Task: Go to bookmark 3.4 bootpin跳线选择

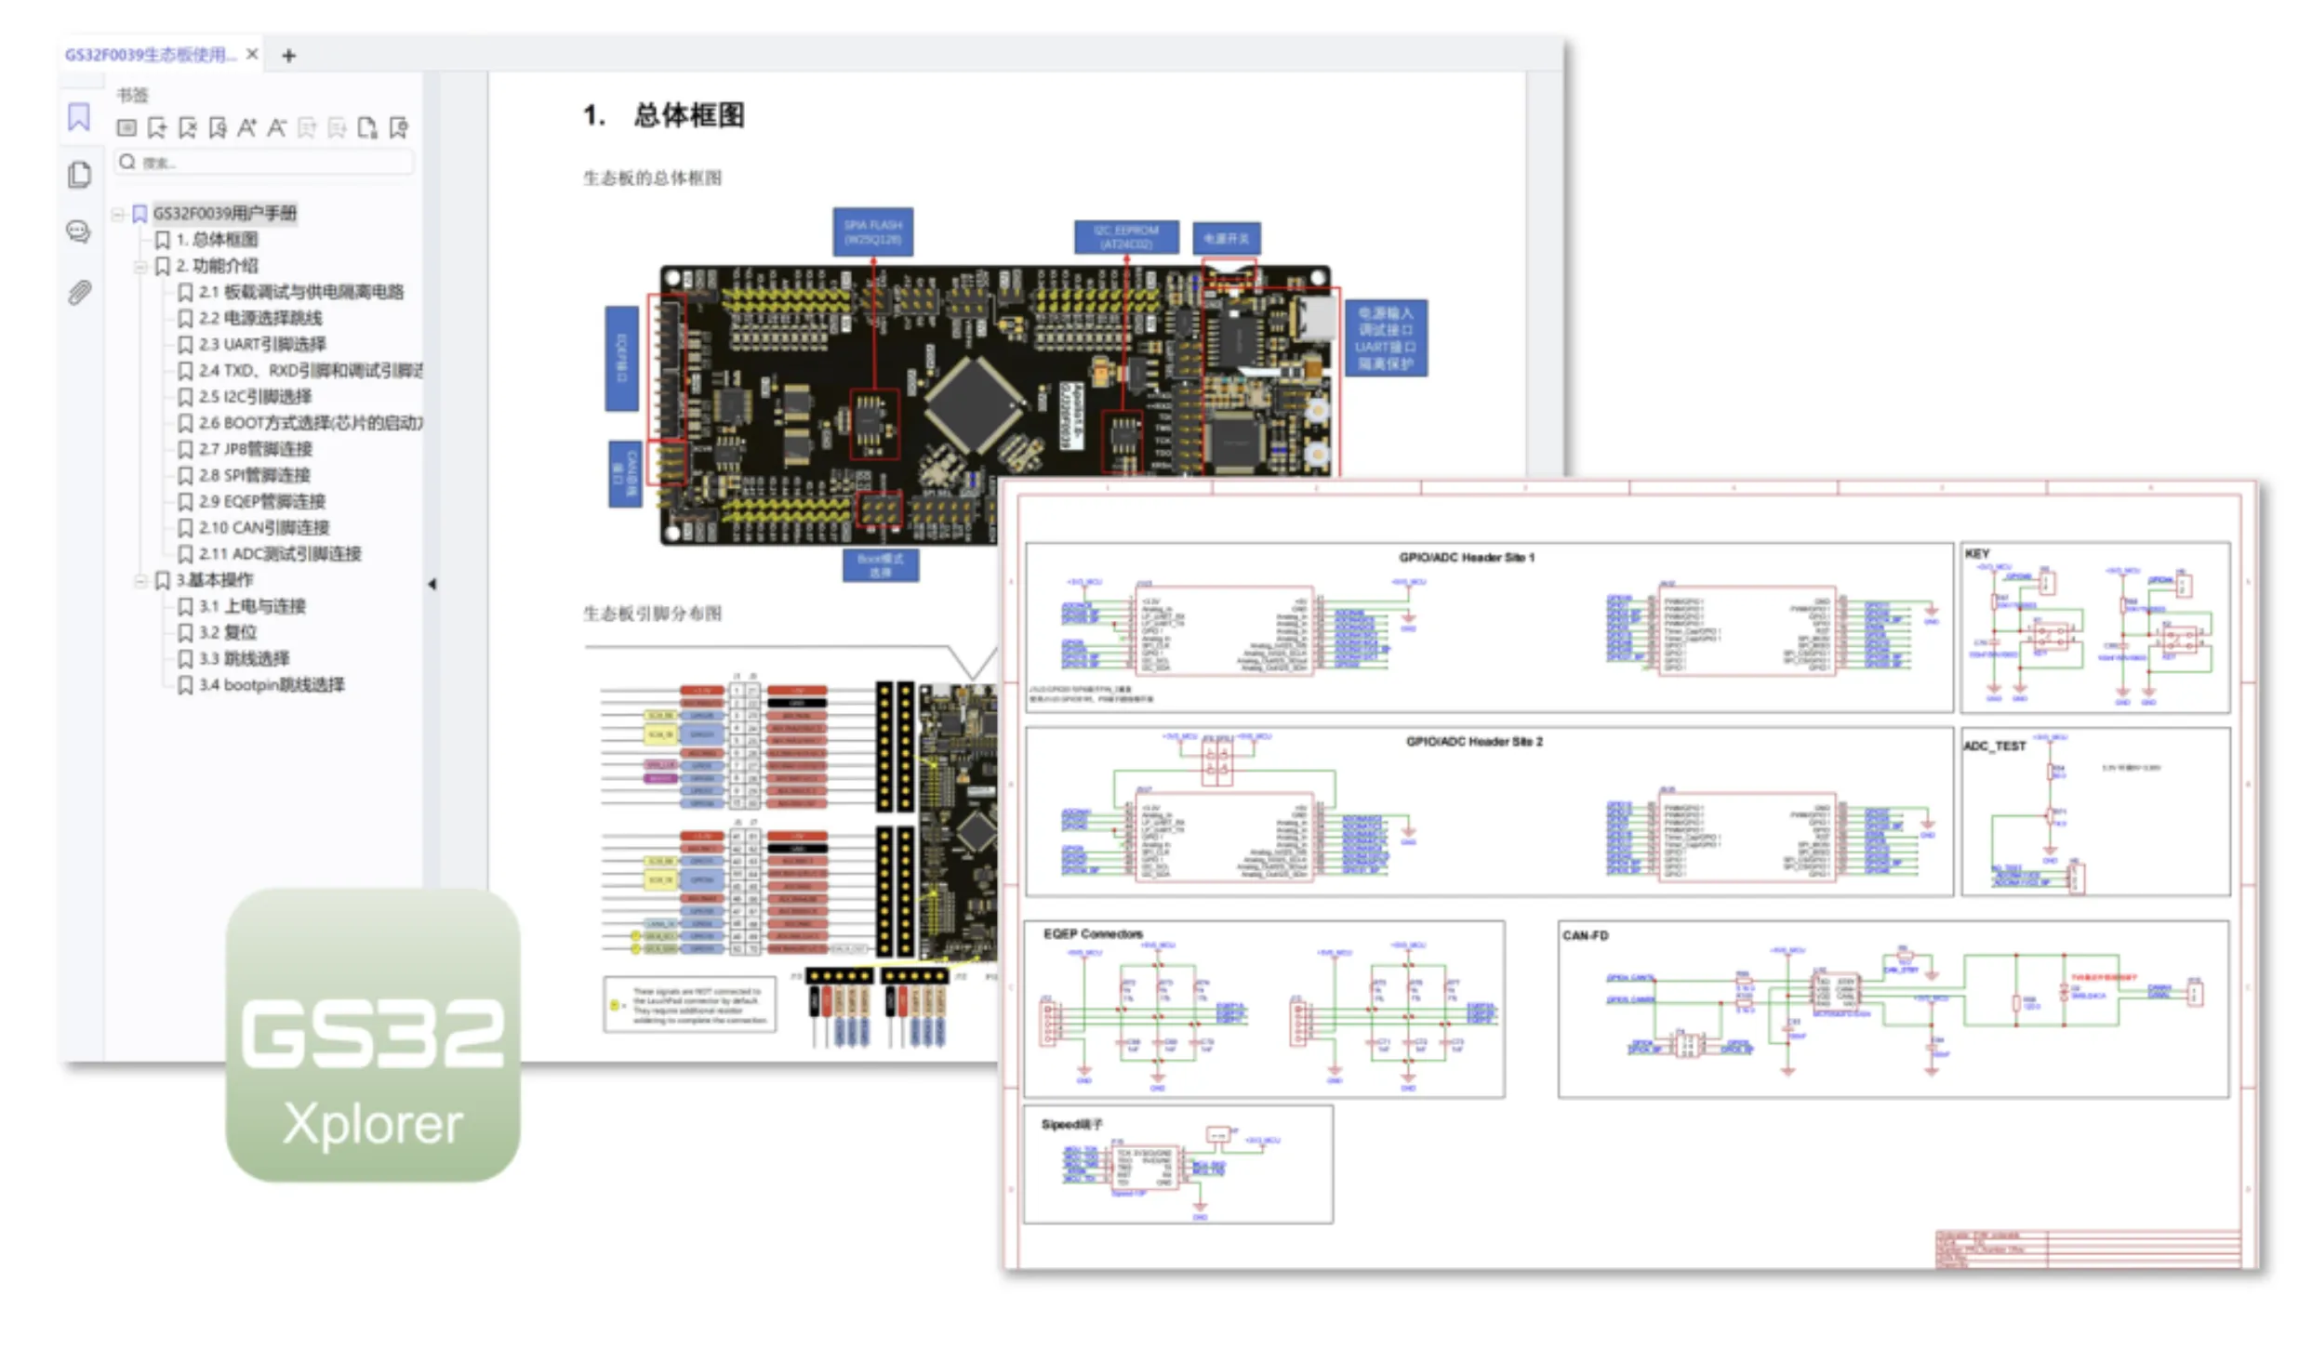Action: pyautogui.click(x=272, y=685)
